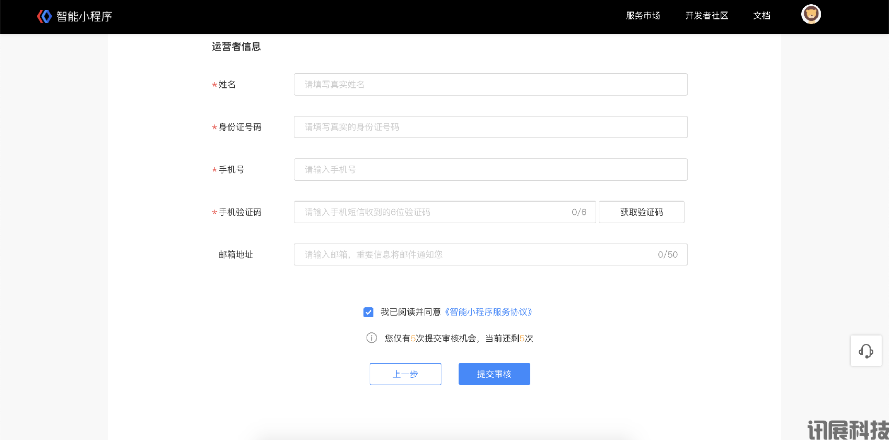The width and height of the screenshot is (889, 440).
Task: Open the 《智能小程序服务协议》 link
Action: (488, 312)
